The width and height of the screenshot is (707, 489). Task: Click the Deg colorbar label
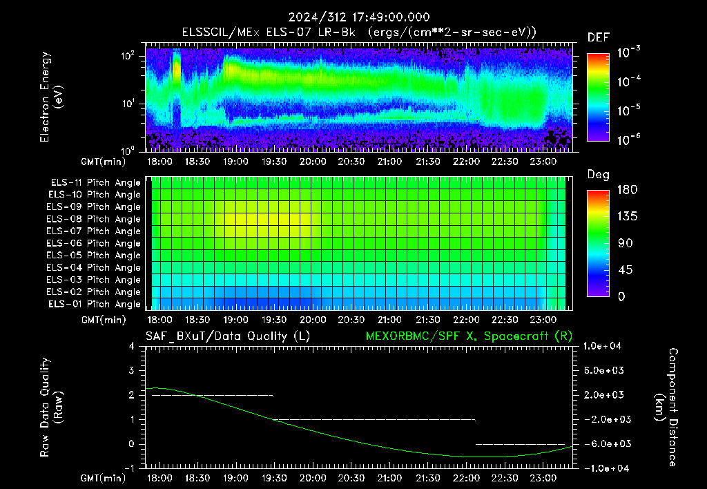click(599, 175)
